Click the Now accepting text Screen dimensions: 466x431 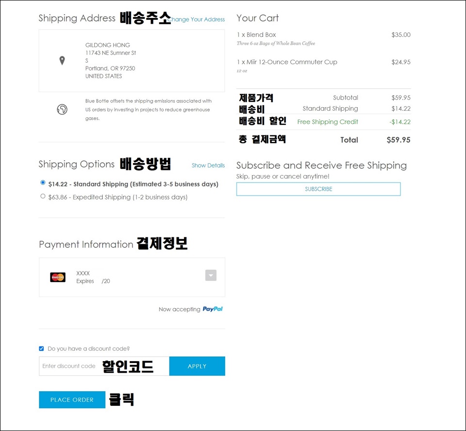[180, 310]
